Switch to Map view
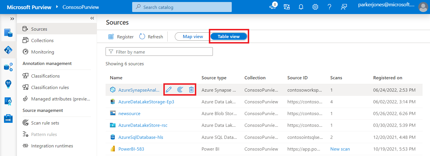Image resolution: width=430 pixels, height=156 pixels. tap(193, 37)
